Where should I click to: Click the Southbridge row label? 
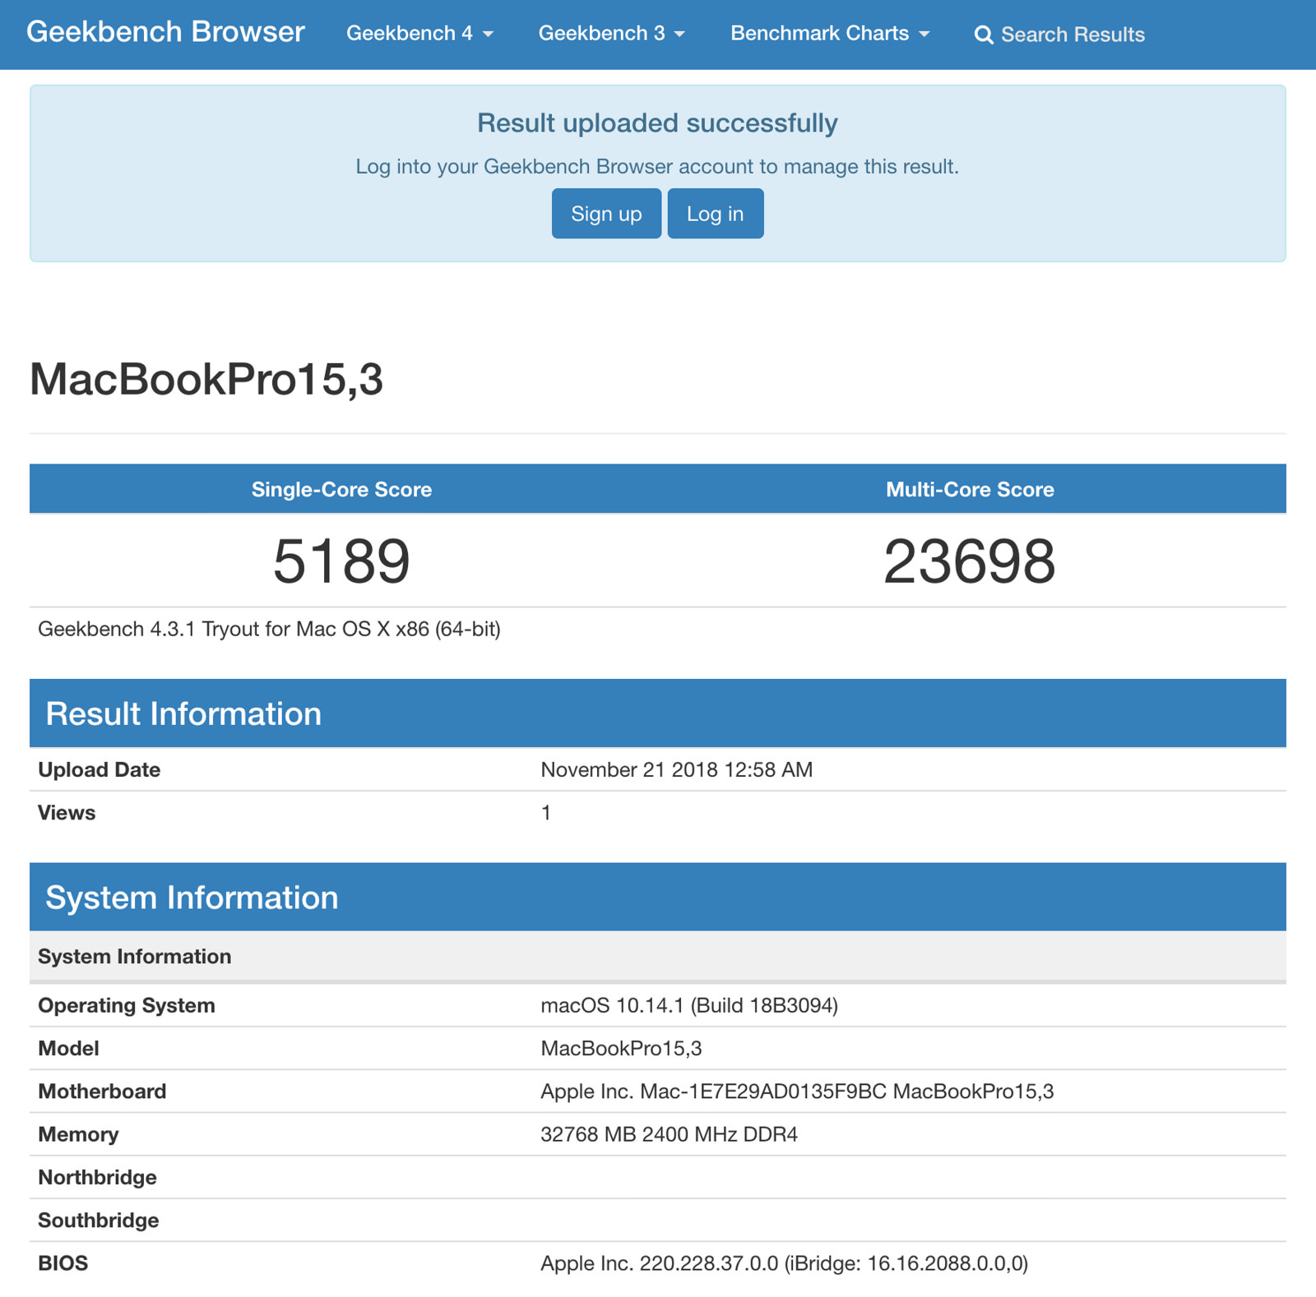point(99,1221)
